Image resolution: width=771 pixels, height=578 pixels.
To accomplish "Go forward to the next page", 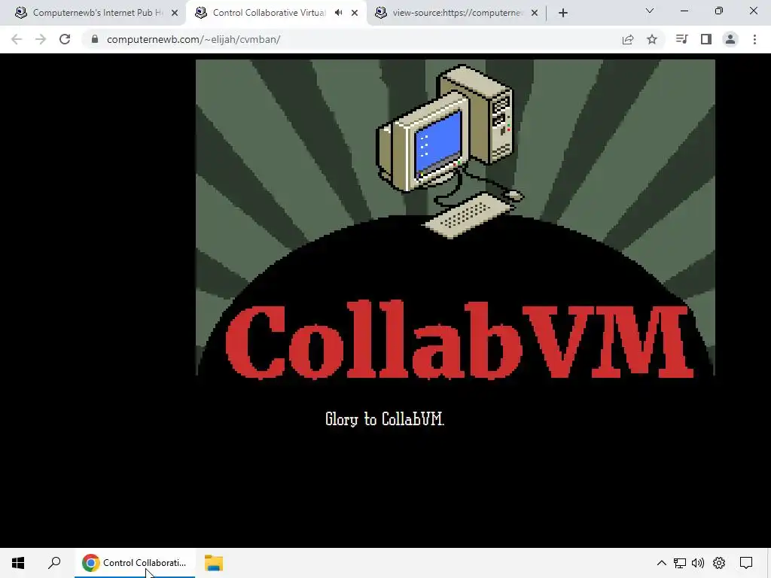I will click(41, 39).
